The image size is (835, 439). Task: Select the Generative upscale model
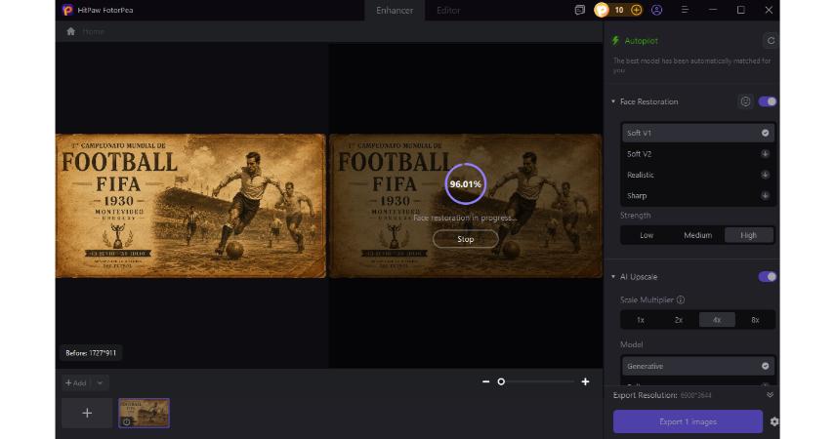click(697, 366)
